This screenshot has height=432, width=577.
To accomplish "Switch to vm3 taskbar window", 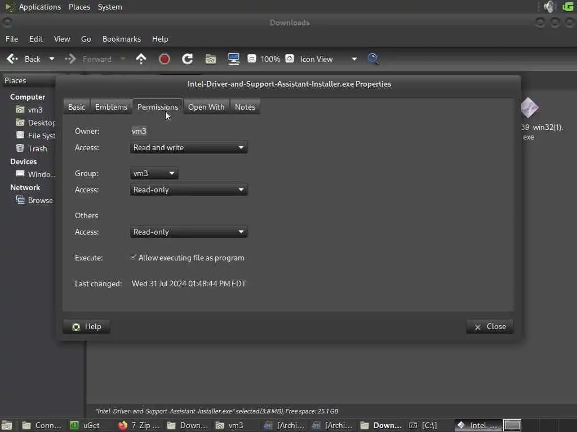I will coord(230,425).
